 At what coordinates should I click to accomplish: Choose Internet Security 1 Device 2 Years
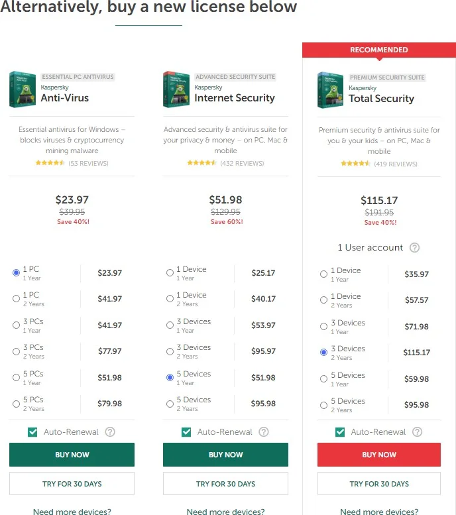(170, 299)
